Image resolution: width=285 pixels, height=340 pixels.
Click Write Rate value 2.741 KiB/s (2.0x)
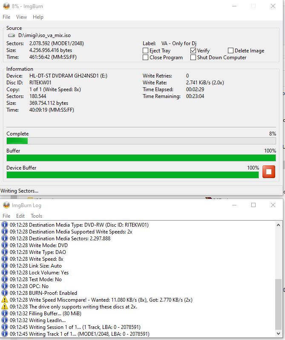pyautogui.click(x=205, y=83)
